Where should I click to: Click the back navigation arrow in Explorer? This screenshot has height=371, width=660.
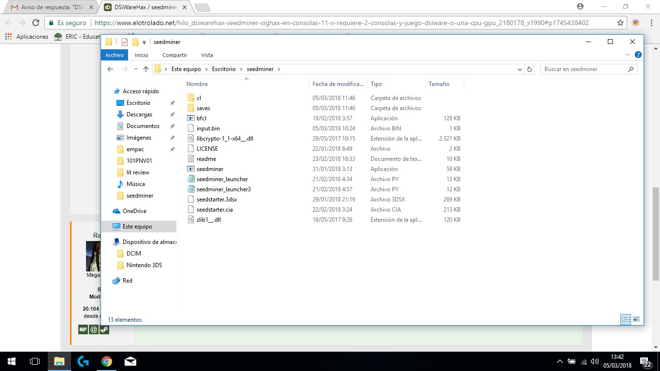tap(110, 69)
